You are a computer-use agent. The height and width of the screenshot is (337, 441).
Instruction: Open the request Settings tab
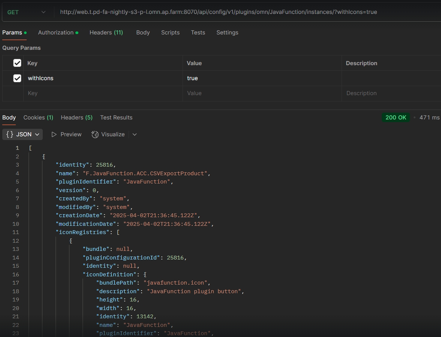[227, 33]
